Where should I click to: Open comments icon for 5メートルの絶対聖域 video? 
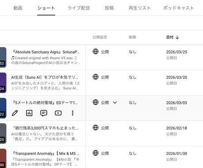coord(44,113)
